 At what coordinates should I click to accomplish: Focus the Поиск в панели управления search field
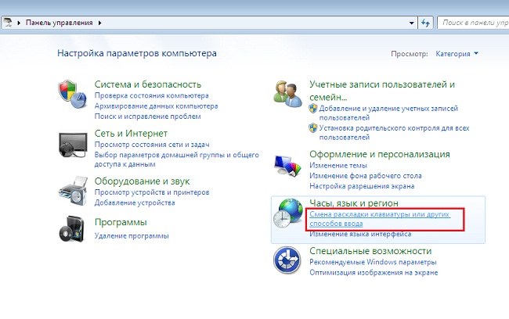pos(473,23)
